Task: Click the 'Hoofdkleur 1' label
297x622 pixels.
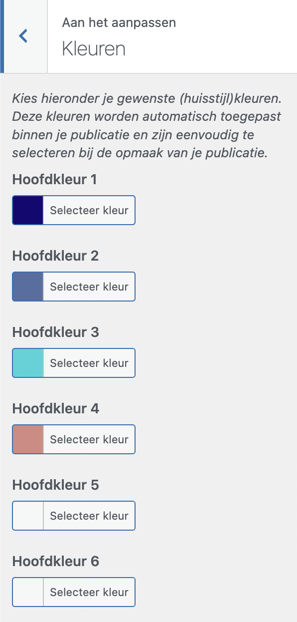Action: [x=54, y=180]
